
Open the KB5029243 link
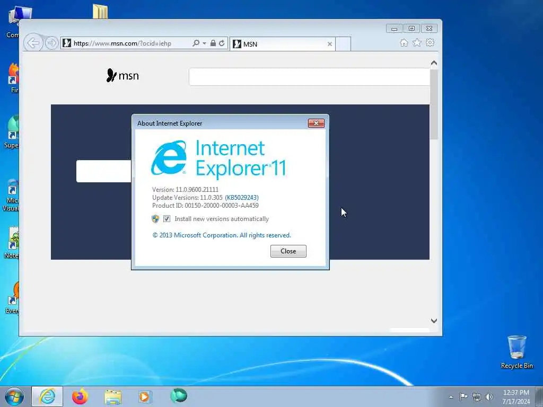click(x=242, y=198)
